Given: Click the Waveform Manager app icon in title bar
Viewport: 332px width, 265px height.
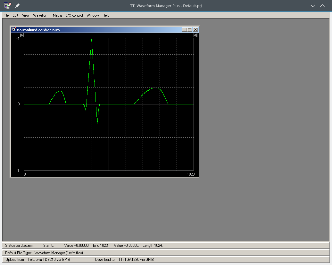Looking at the screenshot, I should [8, 6].
